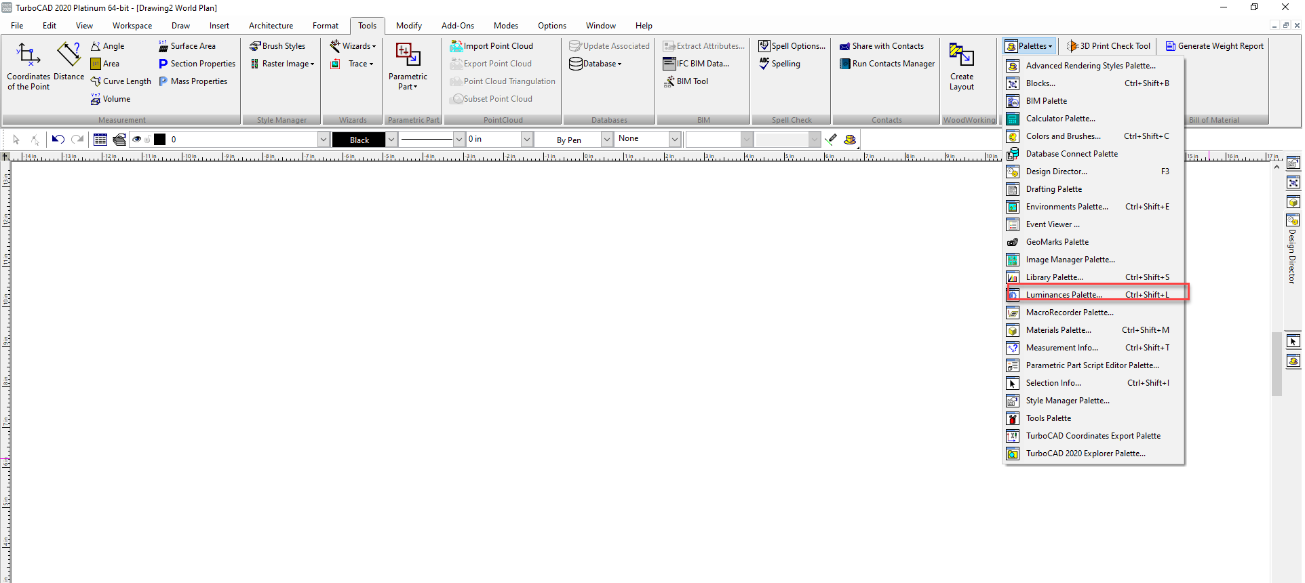
Task: Open the Add-Ons menu
Action: pyautogui.click(x=458, y=26)
